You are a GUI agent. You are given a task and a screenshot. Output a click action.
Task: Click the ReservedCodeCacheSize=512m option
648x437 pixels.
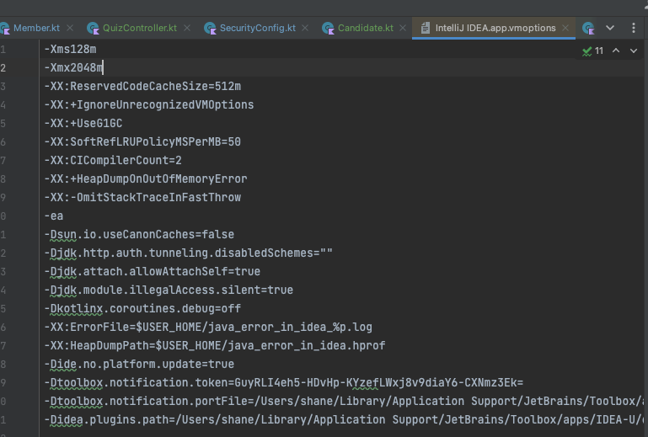[142, 87]
